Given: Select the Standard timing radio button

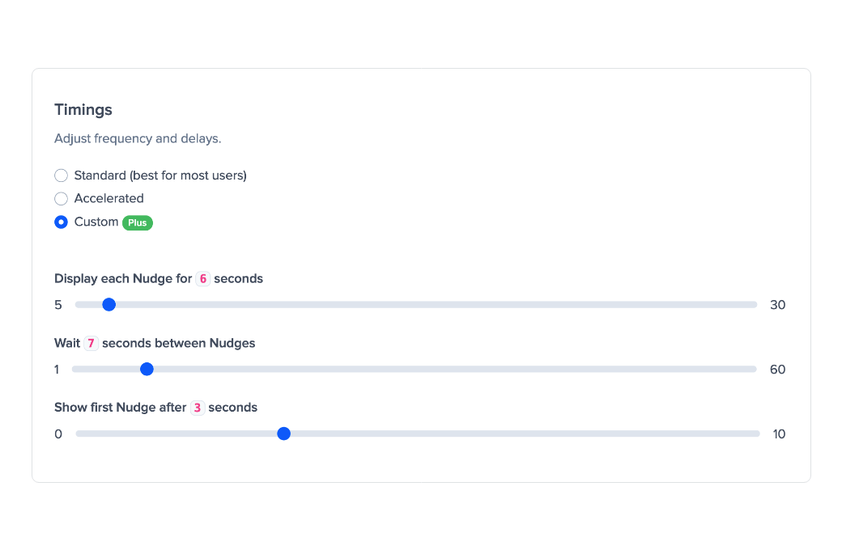Looking at the screenshot, I should point(61,176).
